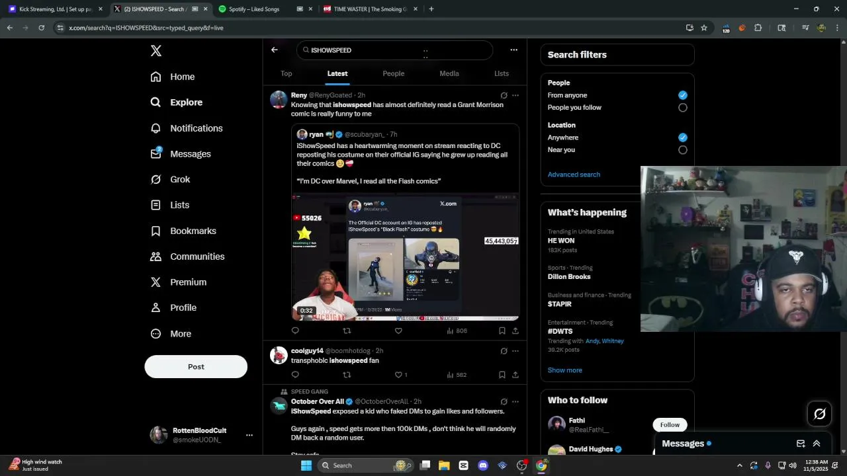This screenshot has width=847, height=476.
Task: Open search options three-dot menu
Action: click(x=513, y=50)
